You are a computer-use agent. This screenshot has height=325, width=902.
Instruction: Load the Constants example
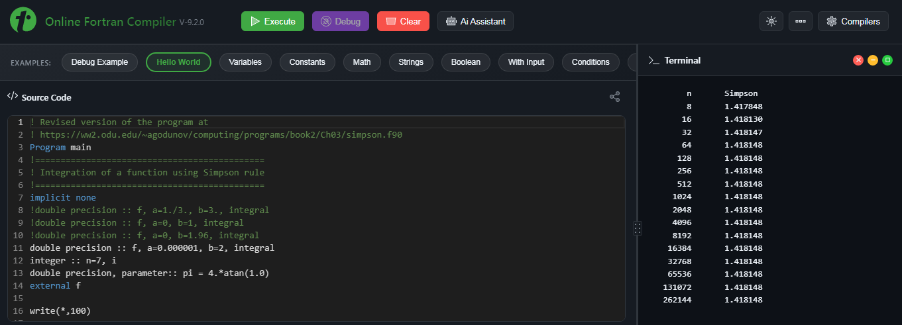[308, 62]
